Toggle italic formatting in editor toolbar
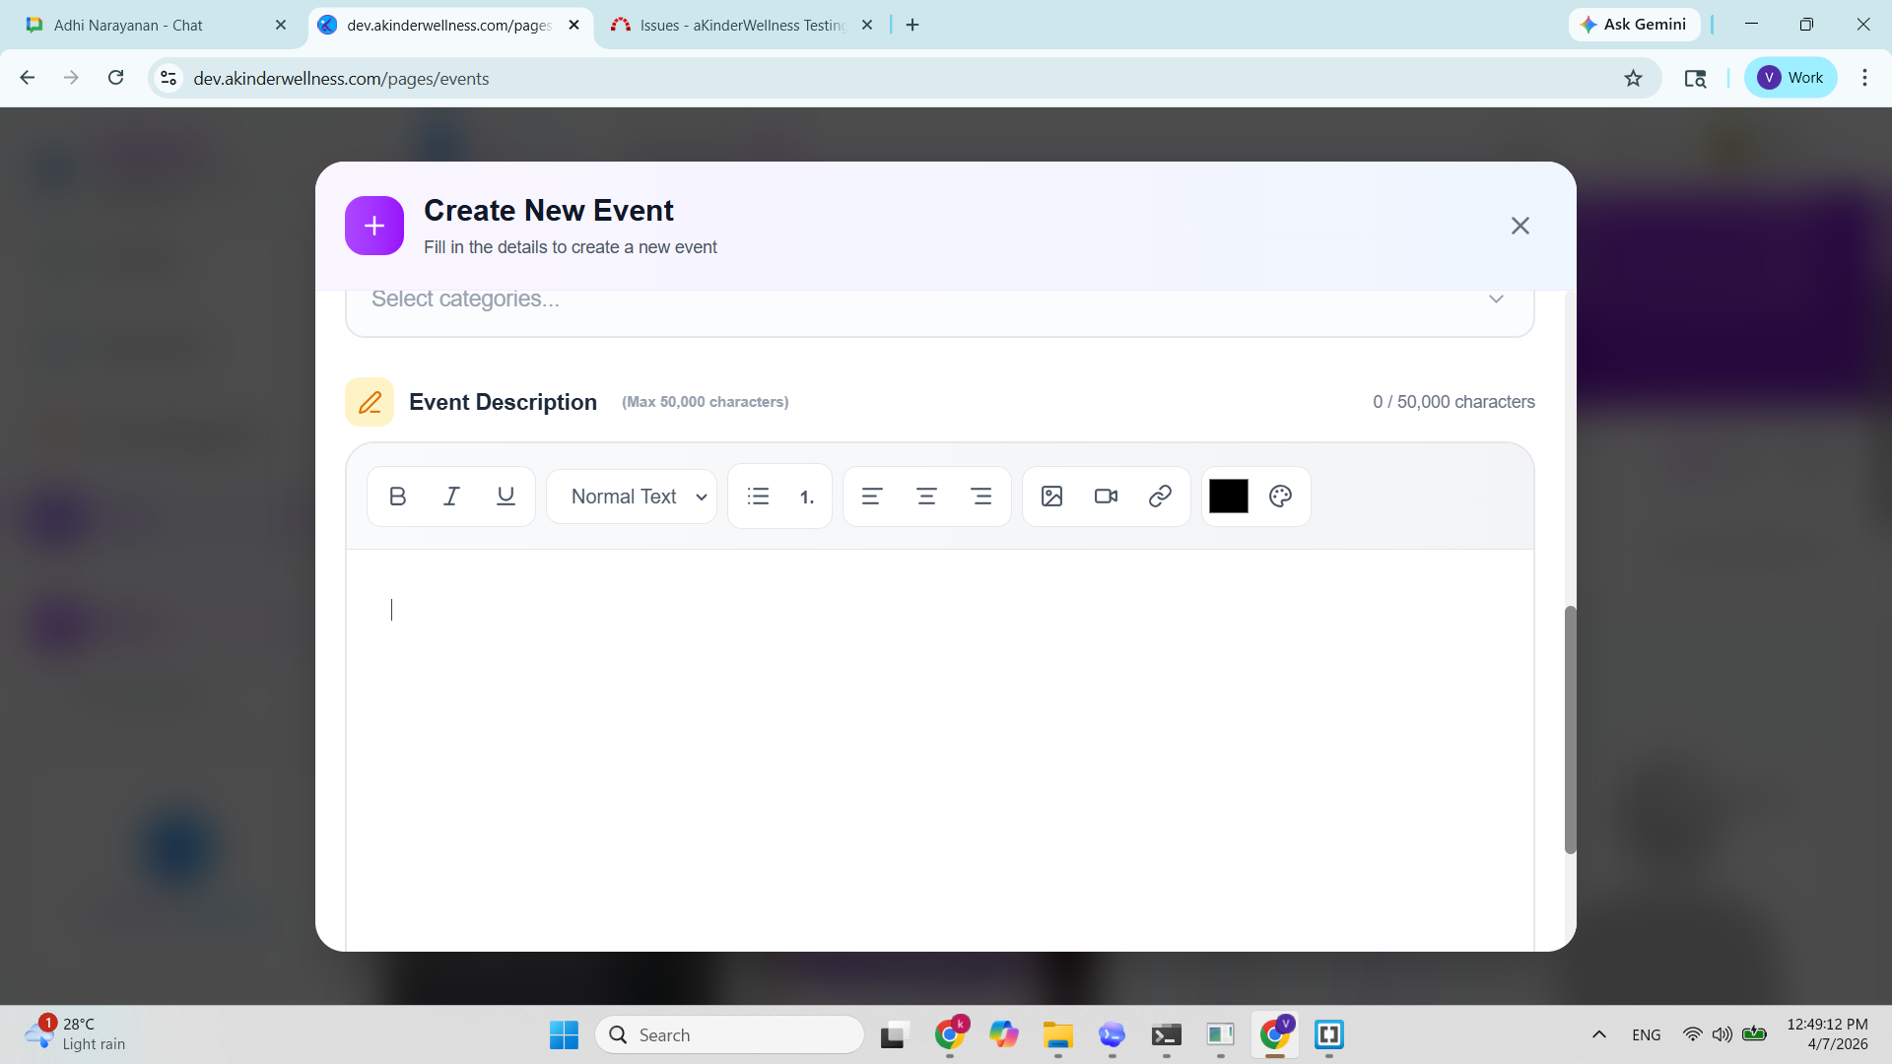 click(x=451, y=497)
